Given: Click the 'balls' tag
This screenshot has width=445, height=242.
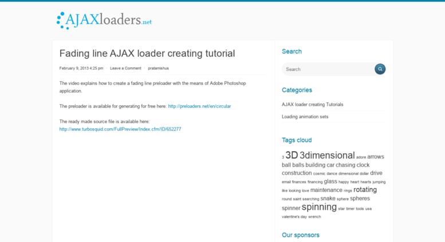Looking at the screenshot, I should [x=298, y=165].
